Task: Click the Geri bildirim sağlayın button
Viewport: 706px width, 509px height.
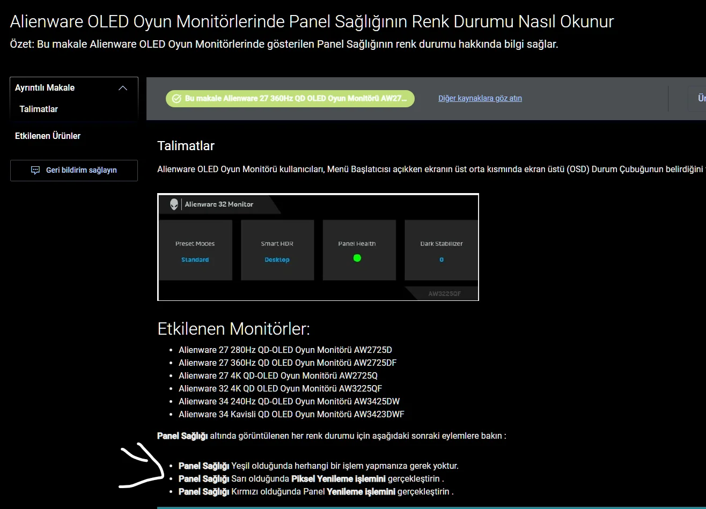Action: coord(74,170)
